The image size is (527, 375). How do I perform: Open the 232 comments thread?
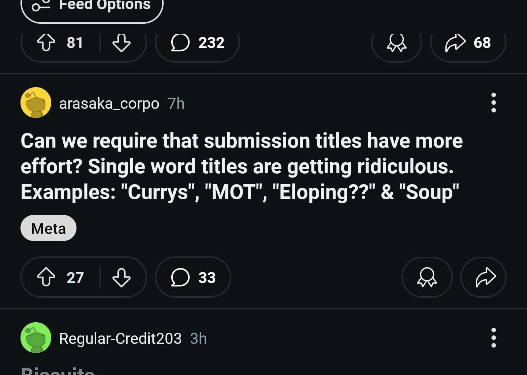point(198,43)
